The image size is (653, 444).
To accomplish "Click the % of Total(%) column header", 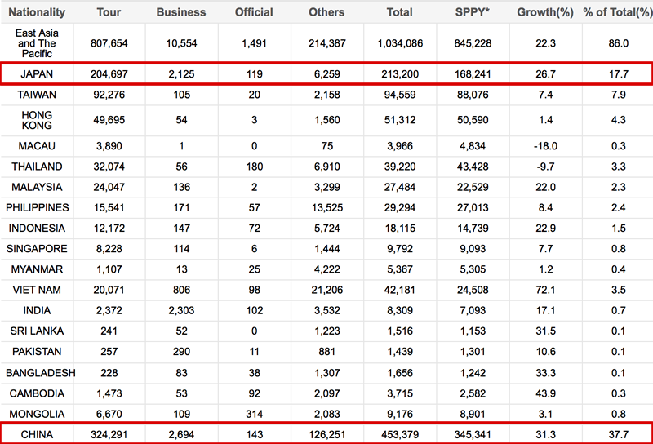I will point(618,12).
